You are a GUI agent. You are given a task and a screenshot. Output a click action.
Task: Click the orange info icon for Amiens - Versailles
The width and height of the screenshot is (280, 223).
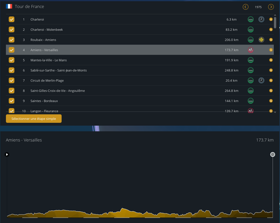271,50
